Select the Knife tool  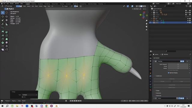3,39
